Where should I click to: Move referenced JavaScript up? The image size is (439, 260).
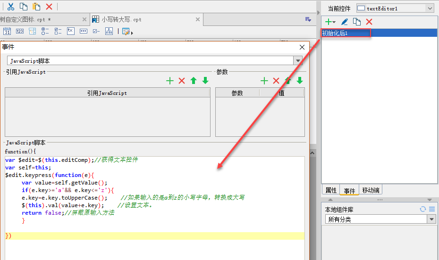point(194,81)
